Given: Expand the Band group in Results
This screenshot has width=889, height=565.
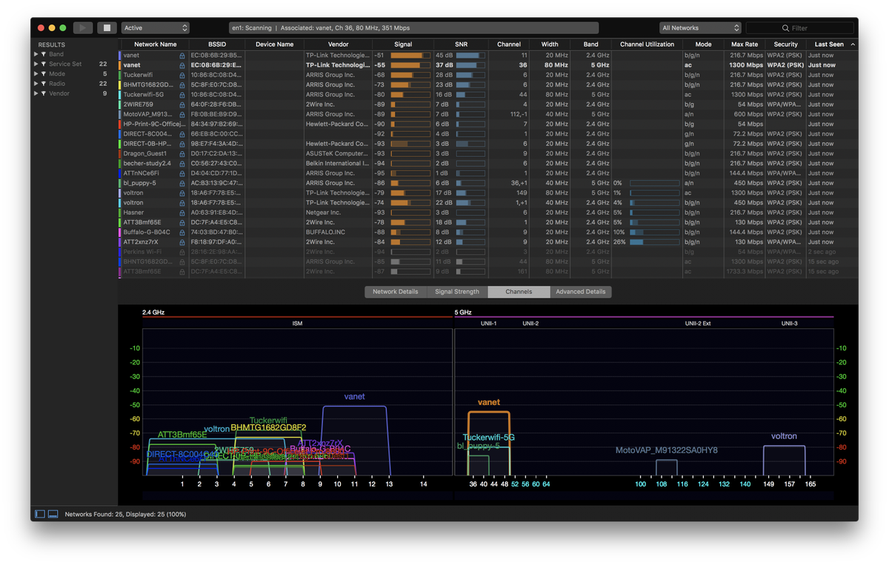Looking at the screenshot, I should coord(36,54).
